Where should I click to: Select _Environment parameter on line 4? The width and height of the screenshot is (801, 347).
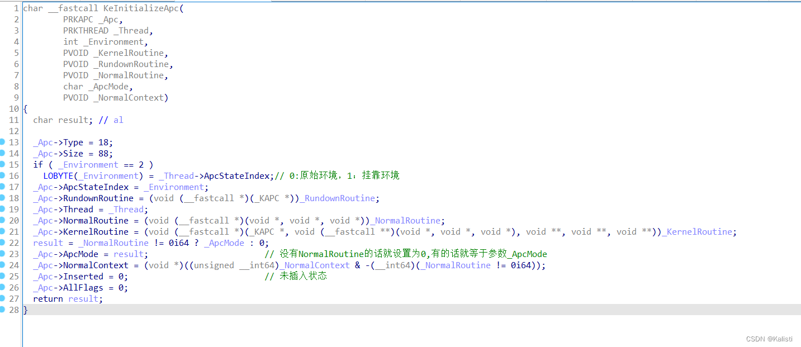(113, 42)
